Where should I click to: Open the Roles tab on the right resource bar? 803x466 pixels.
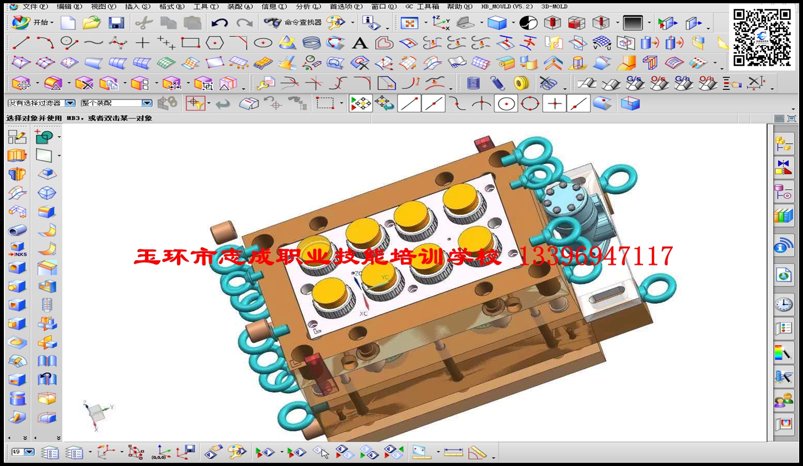tap(784, 401)
